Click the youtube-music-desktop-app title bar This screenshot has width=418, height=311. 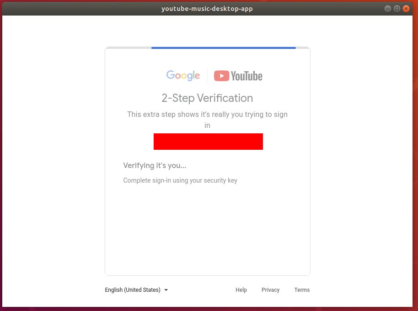(207, 8)
